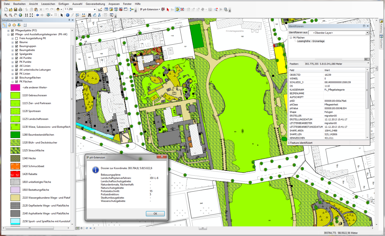The width and height of the screenshot is (385, 236).
Task: Open Geoverarbeitung menu
Action: (95, 4)
